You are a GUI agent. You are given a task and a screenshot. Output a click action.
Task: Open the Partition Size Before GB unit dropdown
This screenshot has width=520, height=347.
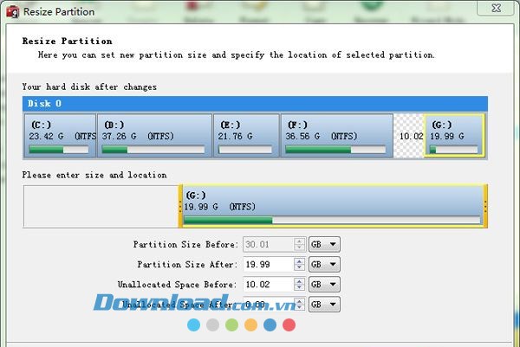coord(324,244)
